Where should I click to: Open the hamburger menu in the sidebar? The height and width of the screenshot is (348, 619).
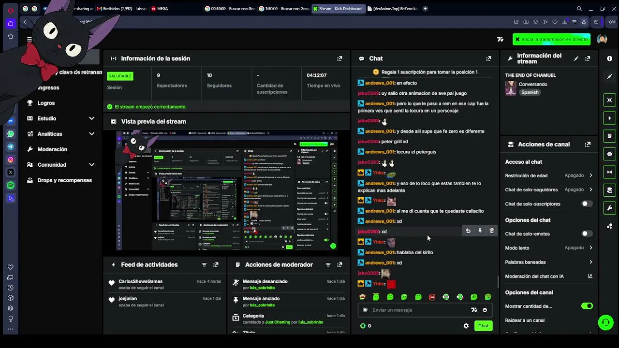29,40
